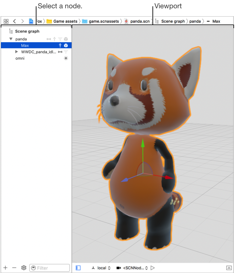Open the local coordinate space dropdown
Image resolution: width=235 pixels, height=273 pixels.
click(104, 268)
